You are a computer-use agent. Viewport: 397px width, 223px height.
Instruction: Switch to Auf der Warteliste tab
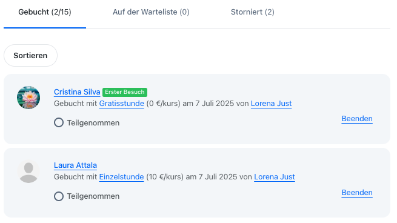tap(151, 12)
